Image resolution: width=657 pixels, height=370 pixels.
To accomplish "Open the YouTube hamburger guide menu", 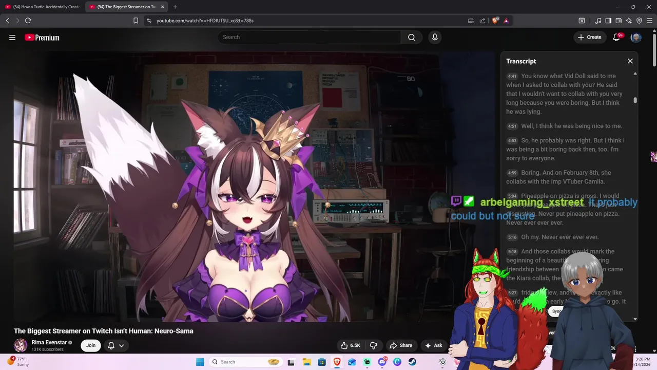I will point(12,37).
